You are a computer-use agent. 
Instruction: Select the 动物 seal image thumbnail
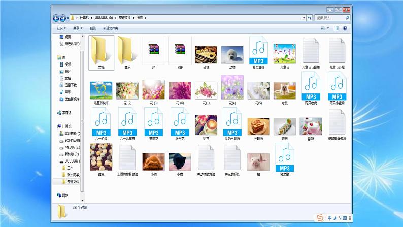(x=232, y=55)
